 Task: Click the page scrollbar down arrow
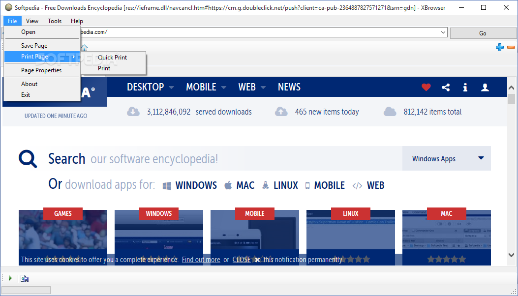coord(512,255)
